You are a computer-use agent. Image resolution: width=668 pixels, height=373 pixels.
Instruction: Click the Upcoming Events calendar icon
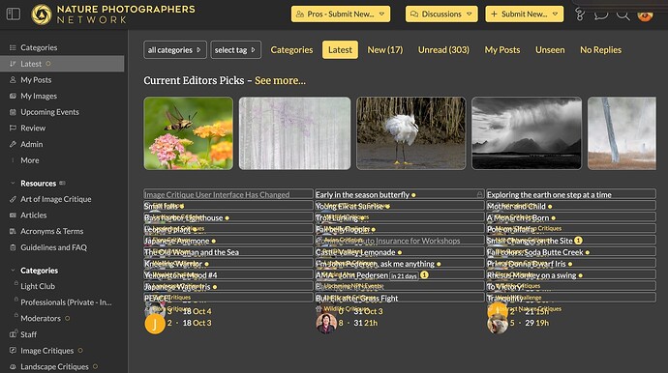point(13,112)
